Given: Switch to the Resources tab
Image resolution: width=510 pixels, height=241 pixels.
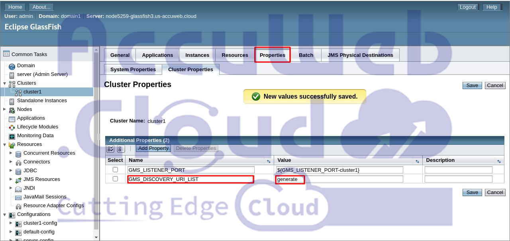Looking at the screenshot, I should pyautogui.click(x=235, y=55).
